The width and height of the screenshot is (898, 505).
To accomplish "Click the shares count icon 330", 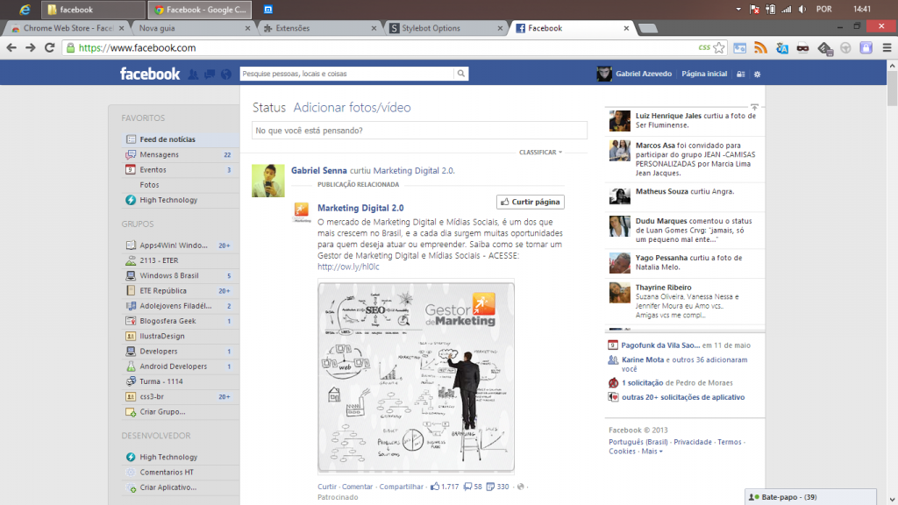I will pyautogui.click(x=497, y=487).
